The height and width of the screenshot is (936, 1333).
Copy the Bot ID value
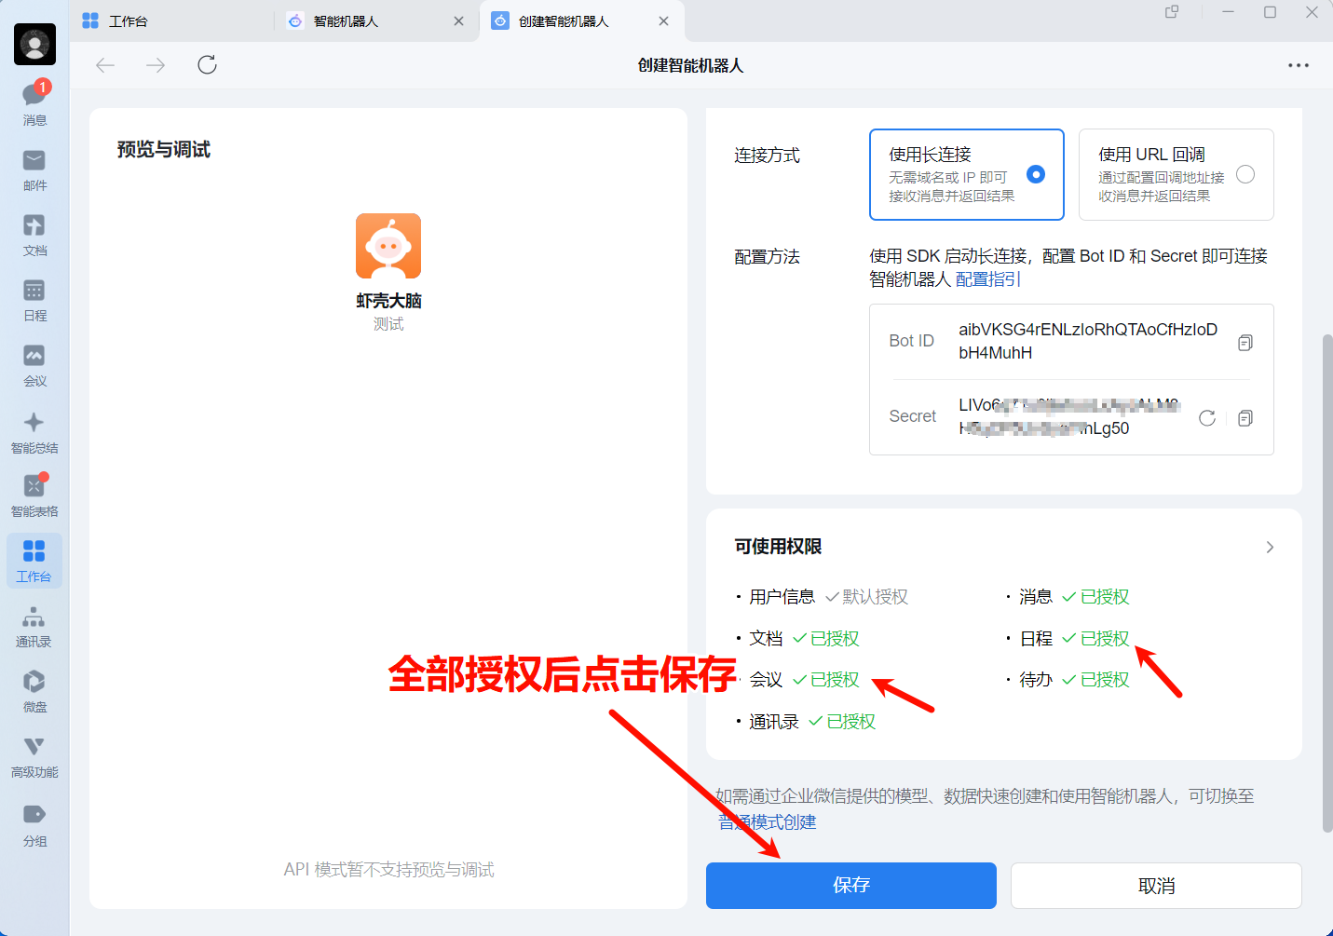tap(1245, 343)
